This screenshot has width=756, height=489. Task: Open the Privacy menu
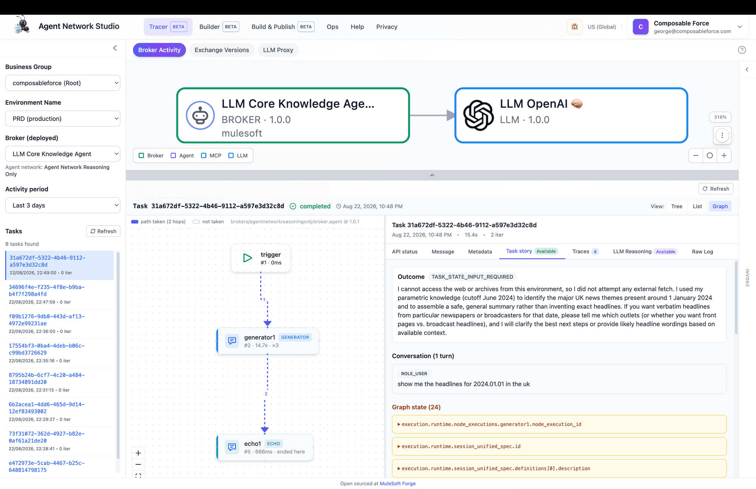pos(387,27)
